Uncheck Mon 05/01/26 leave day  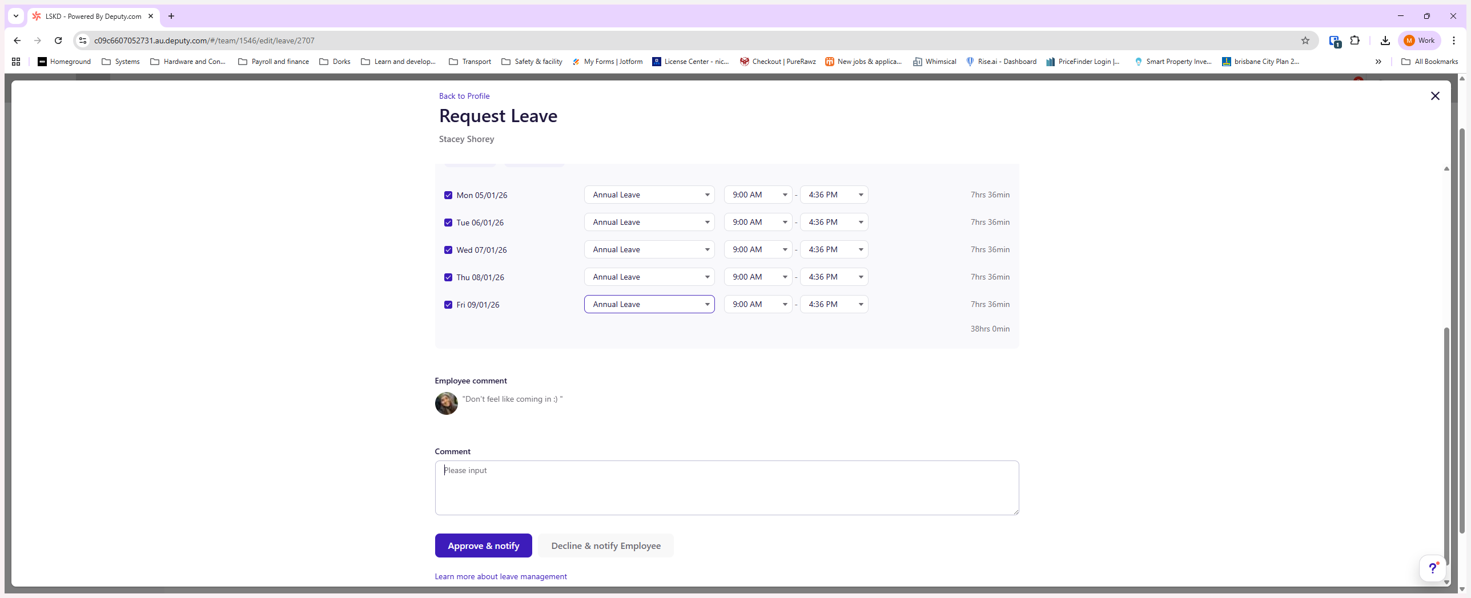[448, 195]
